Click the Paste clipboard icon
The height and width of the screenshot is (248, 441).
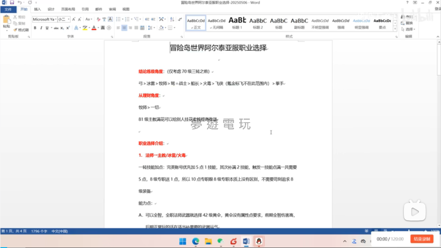click(x=6, y=21)
